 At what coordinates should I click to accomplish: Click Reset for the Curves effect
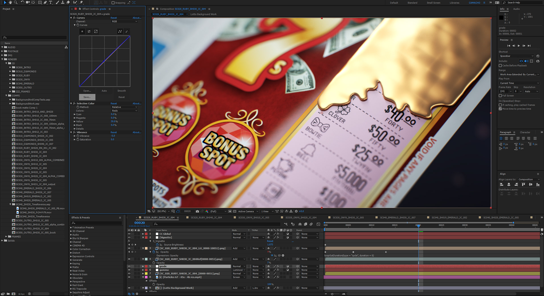point(114,18)
